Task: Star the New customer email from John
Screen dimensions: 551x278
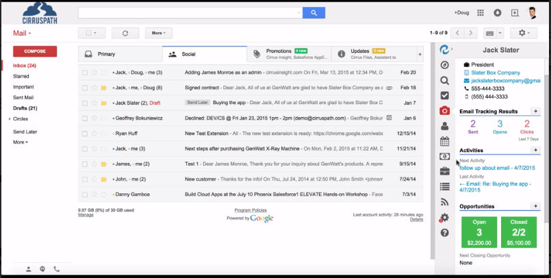Action: [94, 179]
